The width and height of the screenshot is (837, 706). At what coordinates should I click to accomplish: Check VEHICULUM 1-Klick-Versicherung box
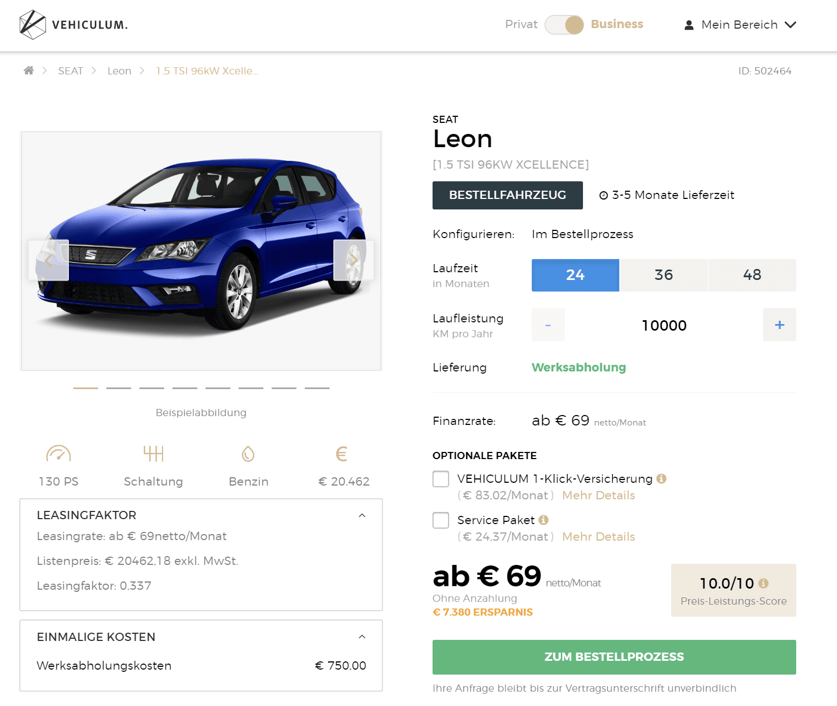pyautogui.click(x=441, y=479)
